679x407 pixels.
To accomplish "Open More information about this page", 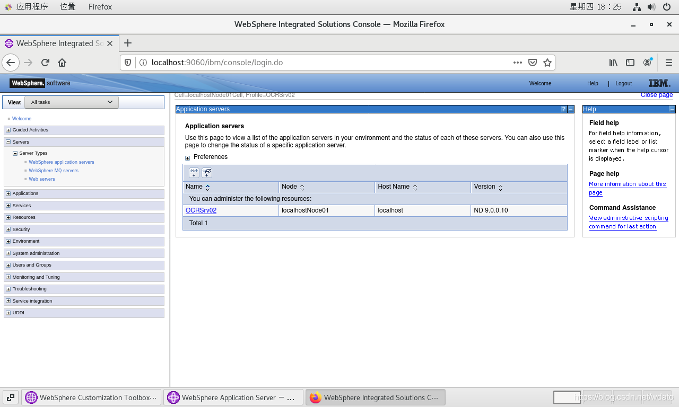I will pos(628,188).
